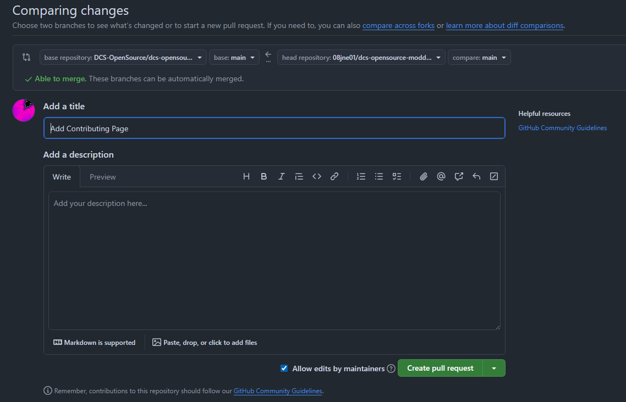
Task: Insert a quote block
Action: [x=299, y=176]
